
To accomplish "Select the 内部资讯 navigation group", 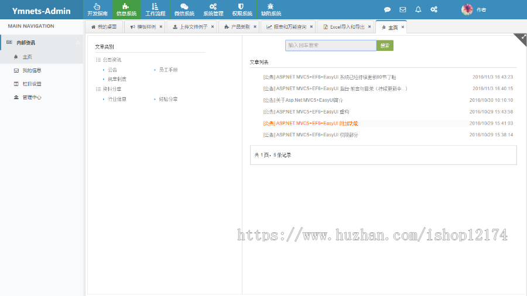I will [x=42, y=43].
